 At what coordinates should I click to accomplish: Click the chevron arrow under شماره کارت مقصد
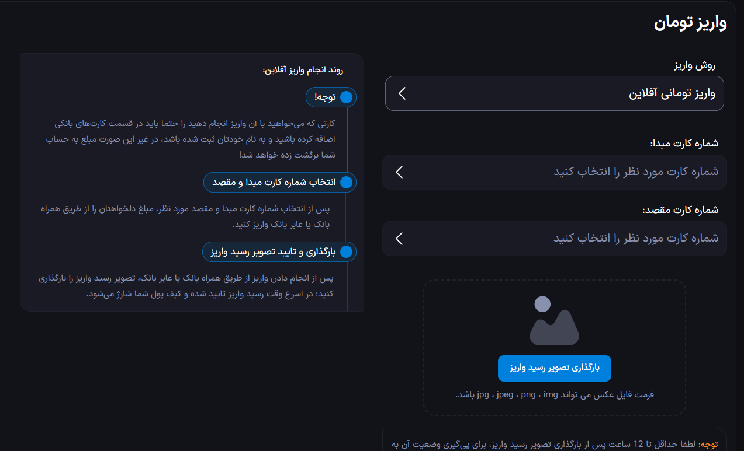(400, 239)
